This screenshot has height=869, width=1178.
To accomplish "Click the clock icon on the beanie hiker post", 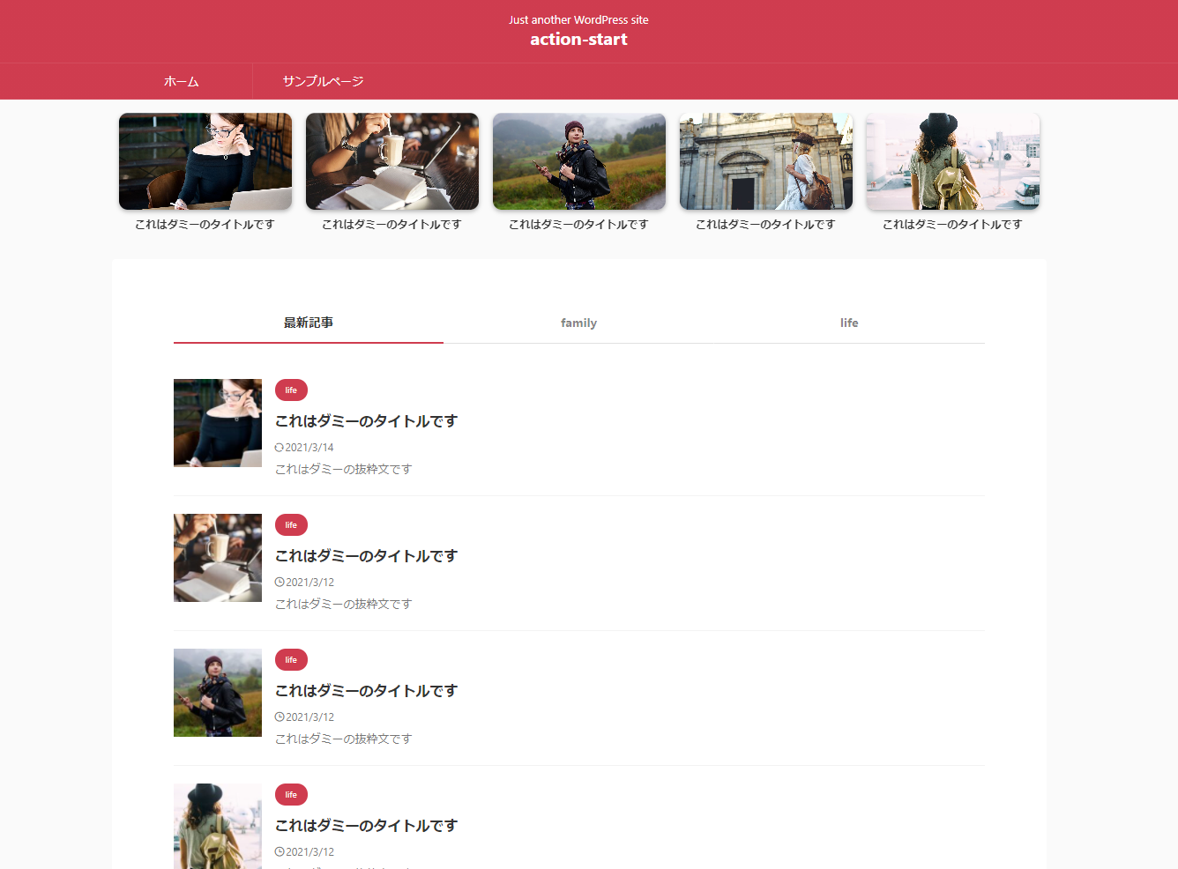I will click(280, 717).
